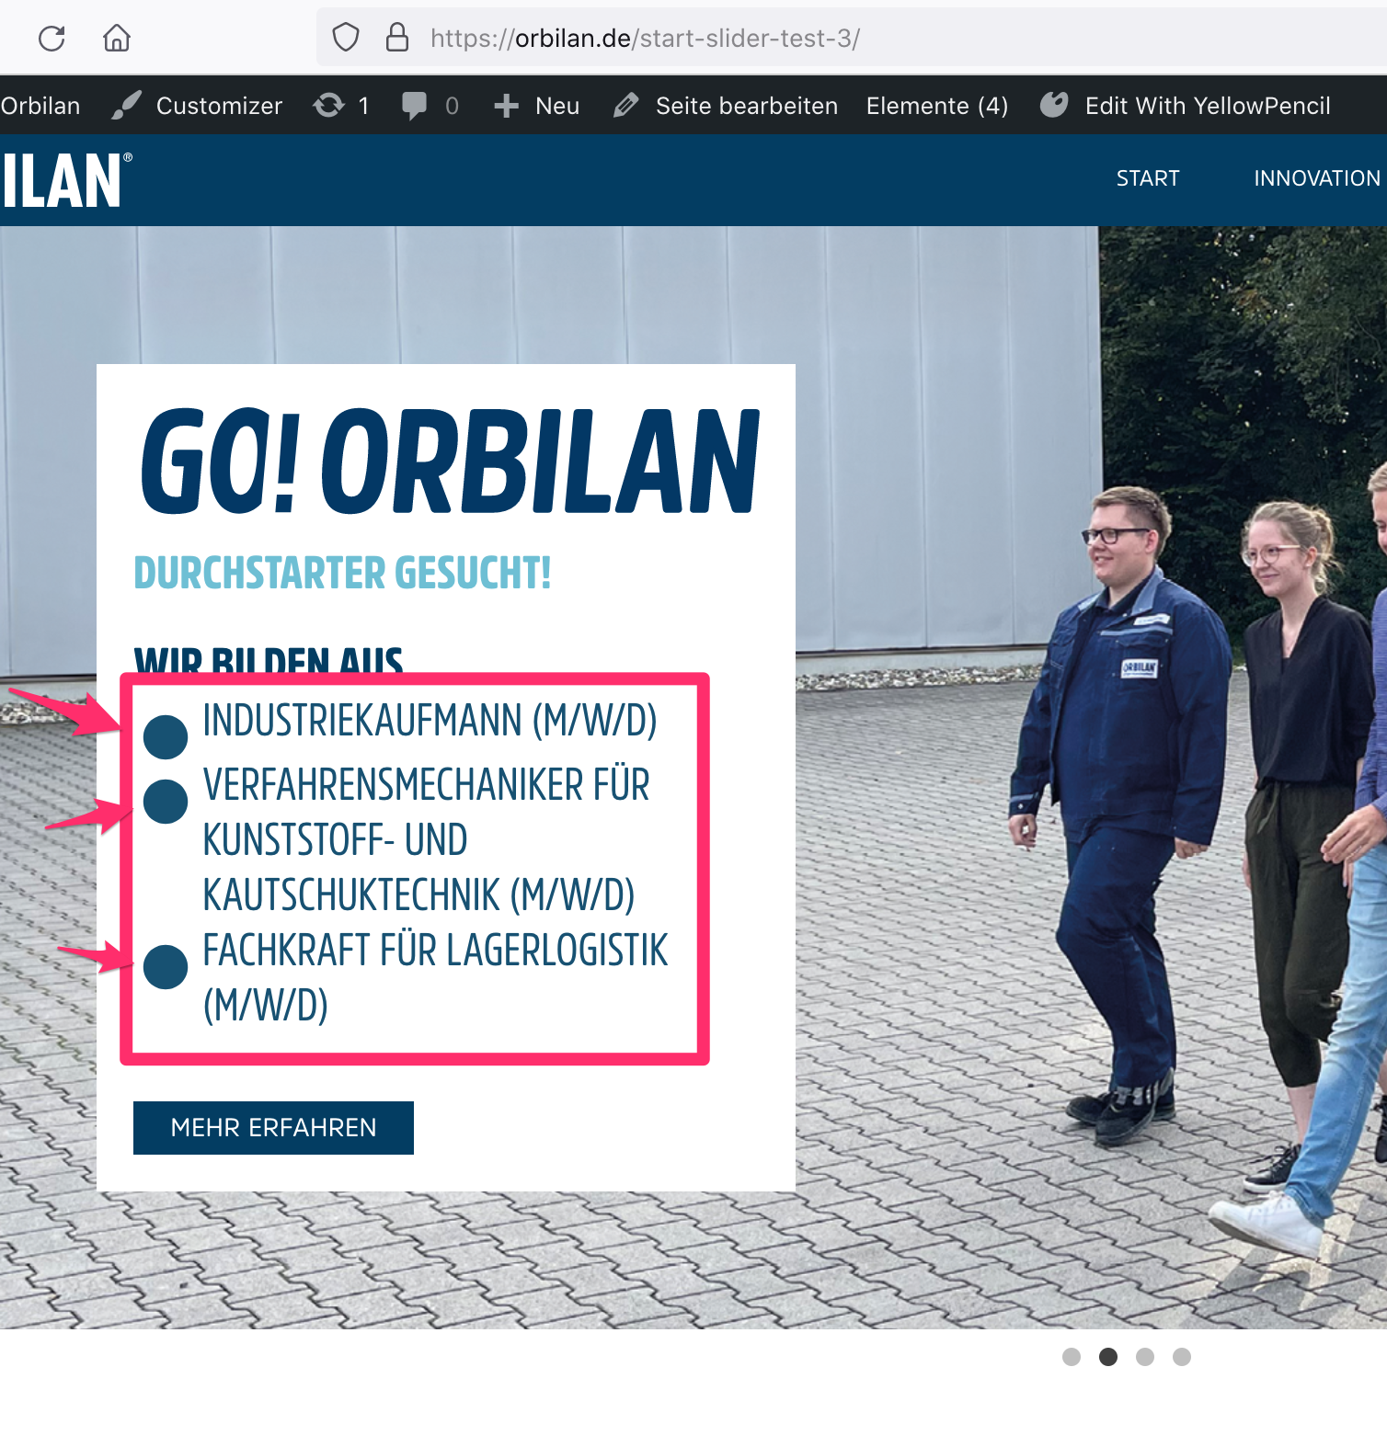Jump to the first slide dot

pyautogui.click(x=1072, y=1357)
